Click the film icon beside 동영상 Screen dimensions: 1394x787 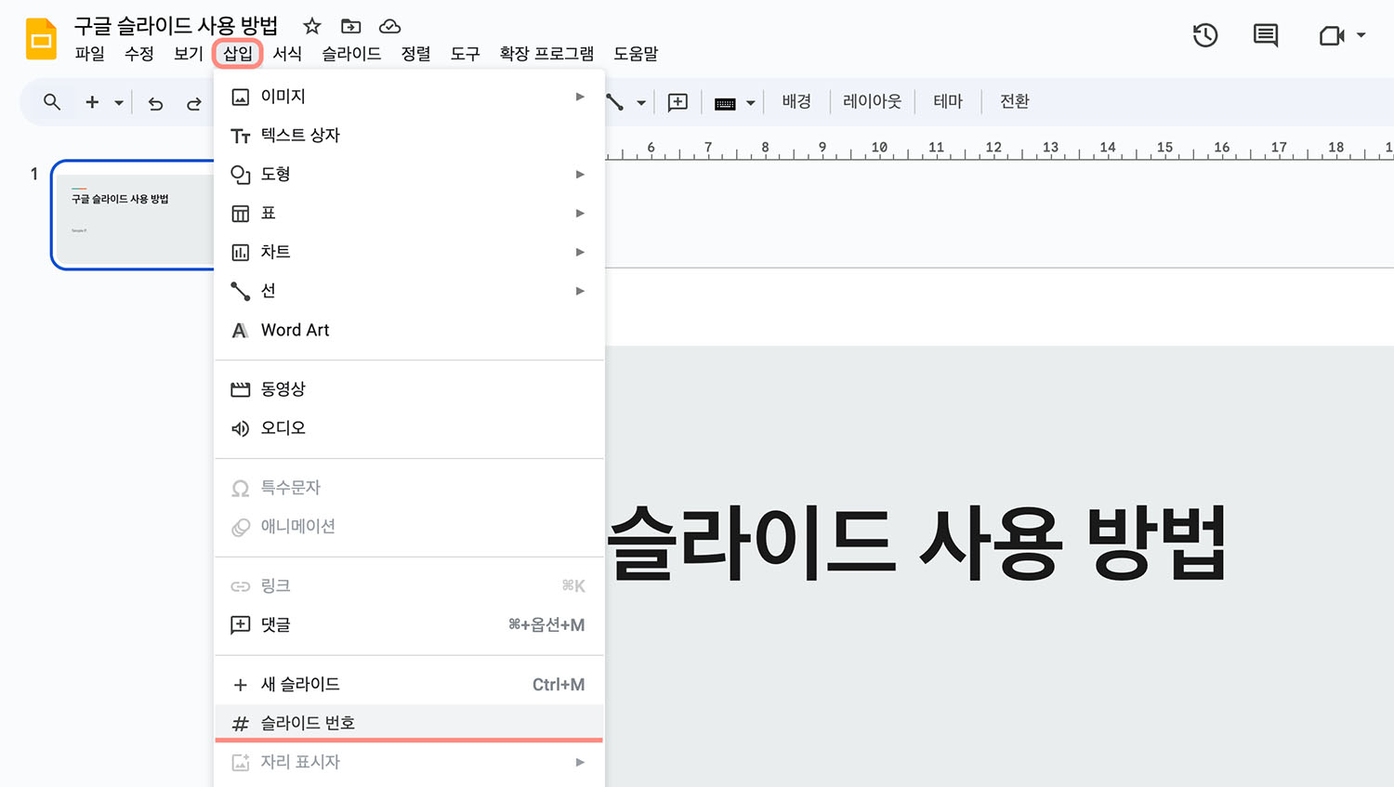[241, 389]
